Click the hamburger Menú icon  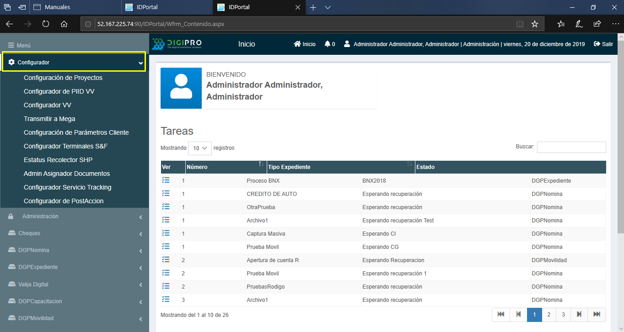11,45
